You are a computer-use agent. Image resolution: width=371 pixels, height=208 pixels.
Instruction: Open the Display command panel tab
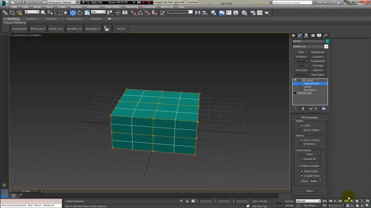point(319,35)
